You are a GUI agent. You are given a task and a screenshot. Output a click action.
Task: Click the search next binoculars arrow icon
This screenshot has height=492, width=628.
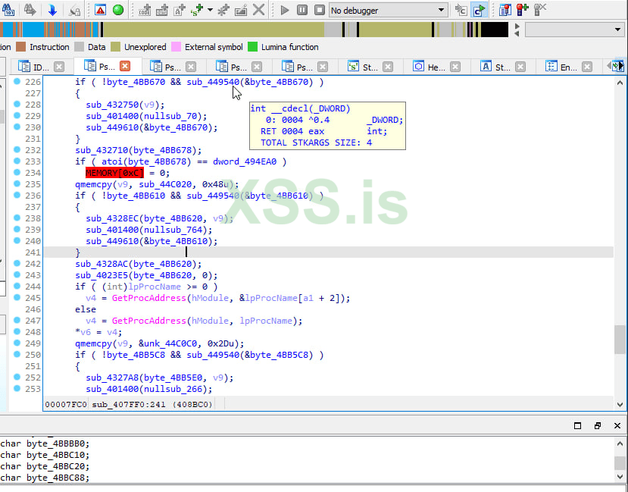pos(30,10)
